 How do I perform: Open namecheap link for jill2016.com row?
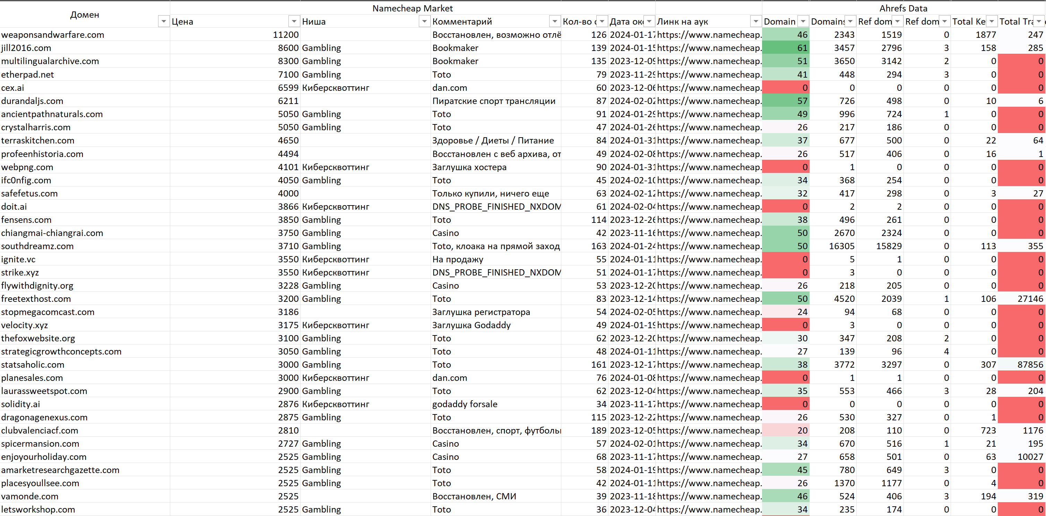click(709, 48)
